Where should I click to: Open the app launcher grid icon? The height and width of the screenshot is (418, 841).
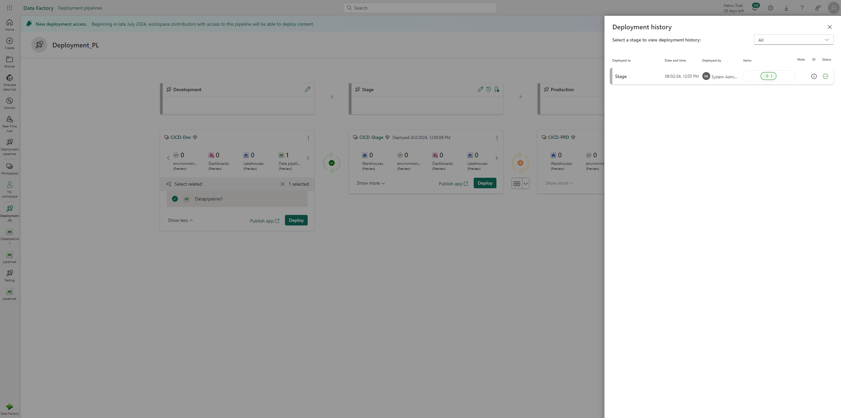pos(10,8)
